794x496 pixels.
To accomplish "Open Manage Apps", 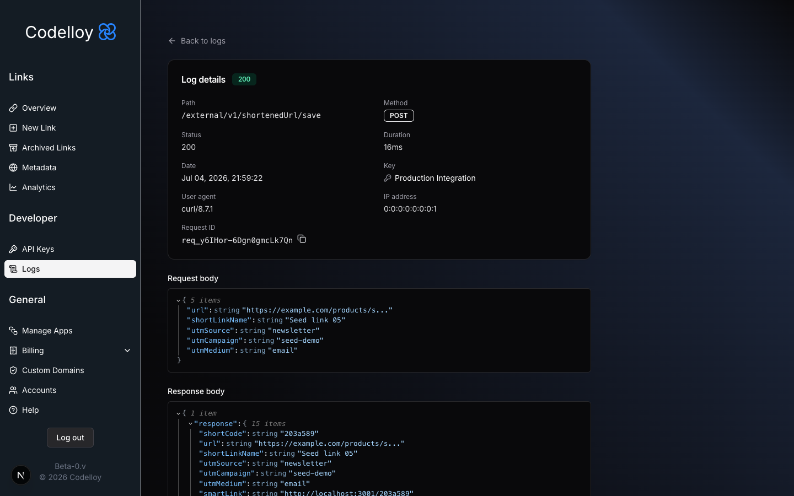I will pyautogui.click(x=70, y=331).
